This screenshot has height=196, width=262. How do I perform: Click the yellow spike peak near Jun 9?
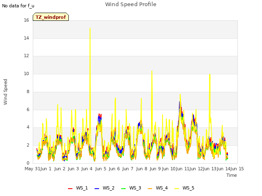(152, 71)
